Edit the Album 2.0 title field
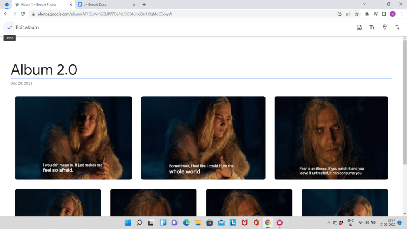The width and height of the screenshot is (407, 229). pyautogui.click(x=44, y=70)
